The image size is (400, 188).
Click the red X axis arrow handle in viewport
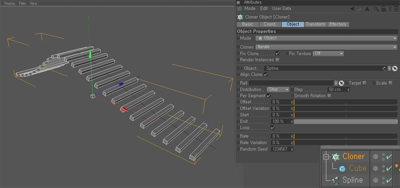(x=124, y=109)
